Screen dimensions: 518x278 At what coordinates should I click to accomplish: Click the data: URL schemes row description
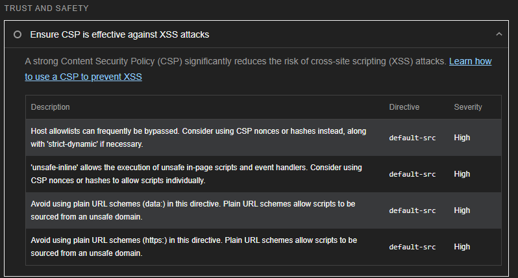[x=194, y=210]
